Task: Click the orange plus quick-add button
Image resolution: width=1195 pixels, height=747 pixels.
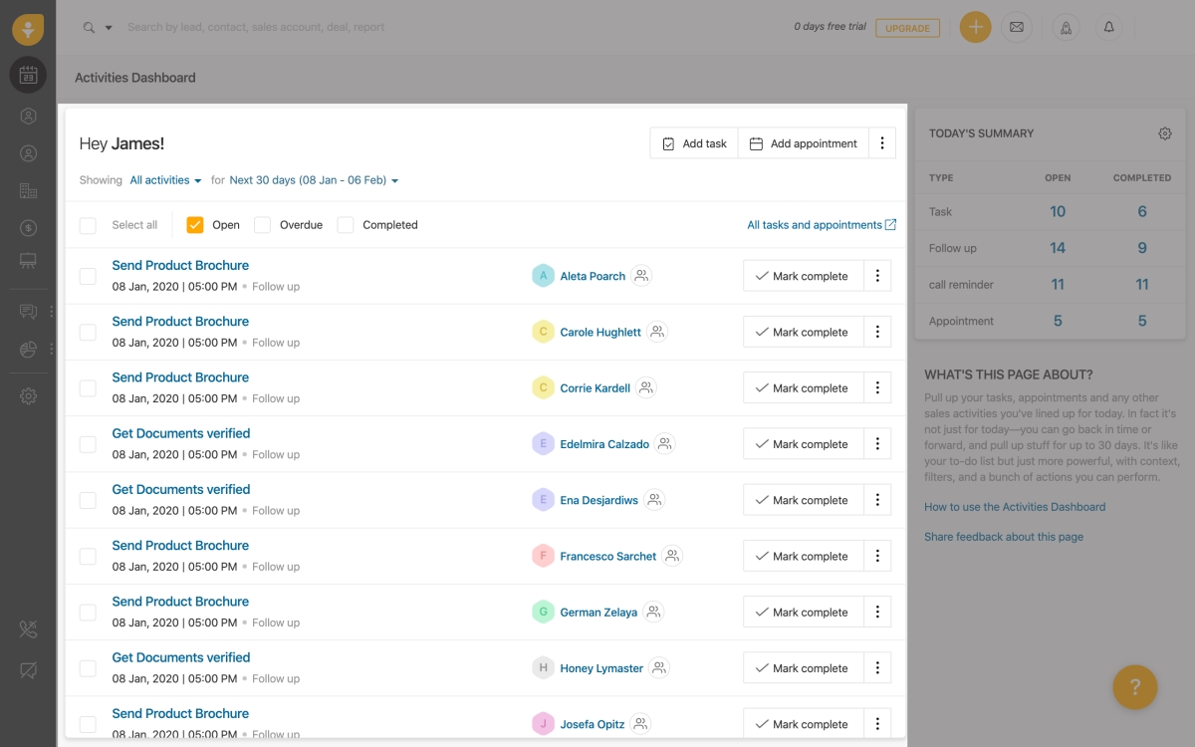Action: [975, 27]
